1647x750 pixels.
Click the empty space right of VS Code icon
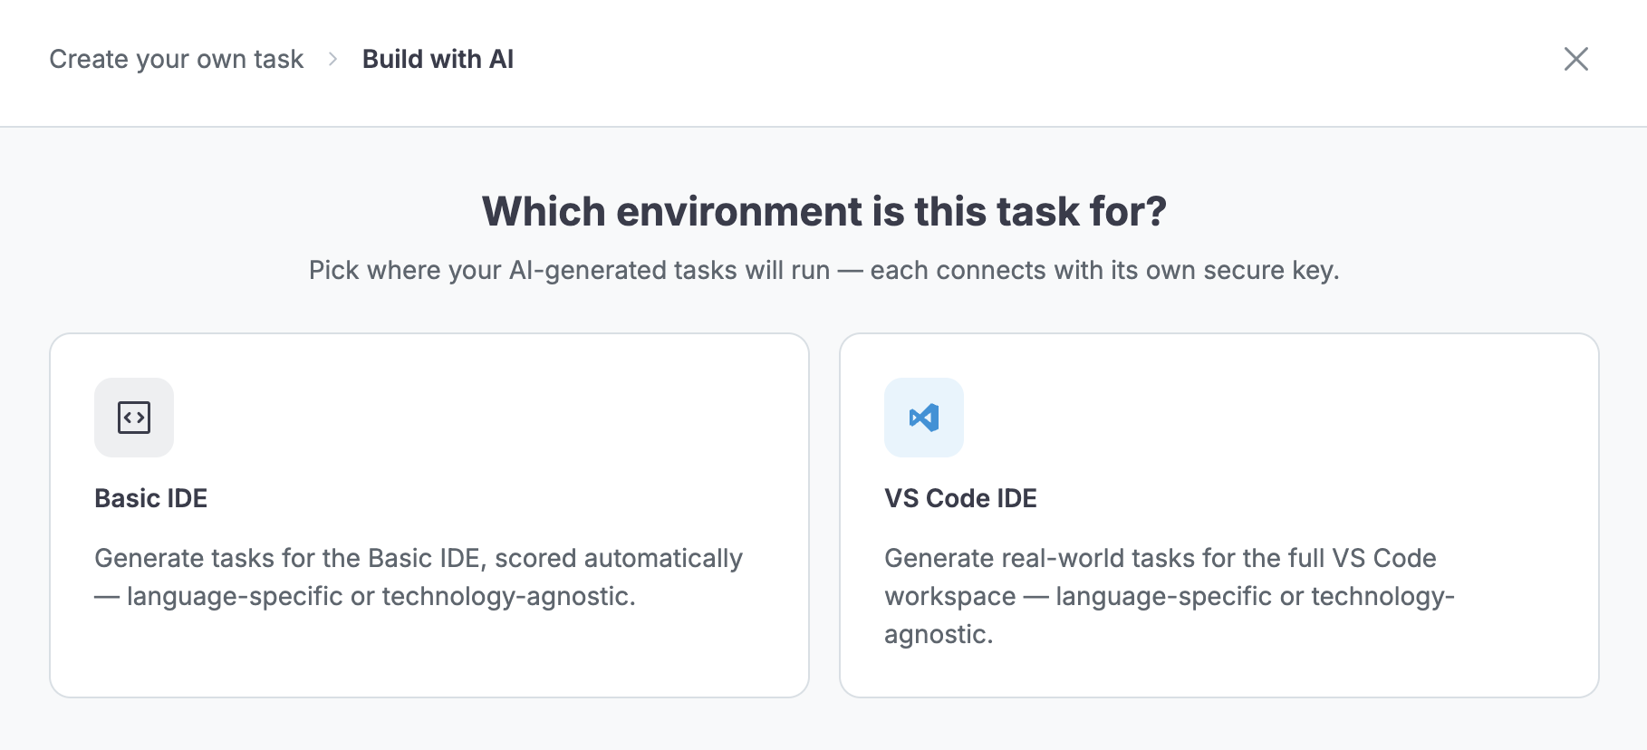click(1268, 418)
